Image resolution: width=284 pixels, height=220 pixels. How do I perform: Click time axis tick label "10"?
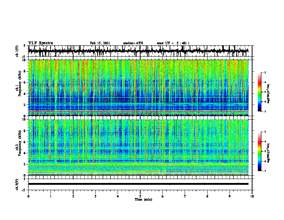click(x=252, y=196)
